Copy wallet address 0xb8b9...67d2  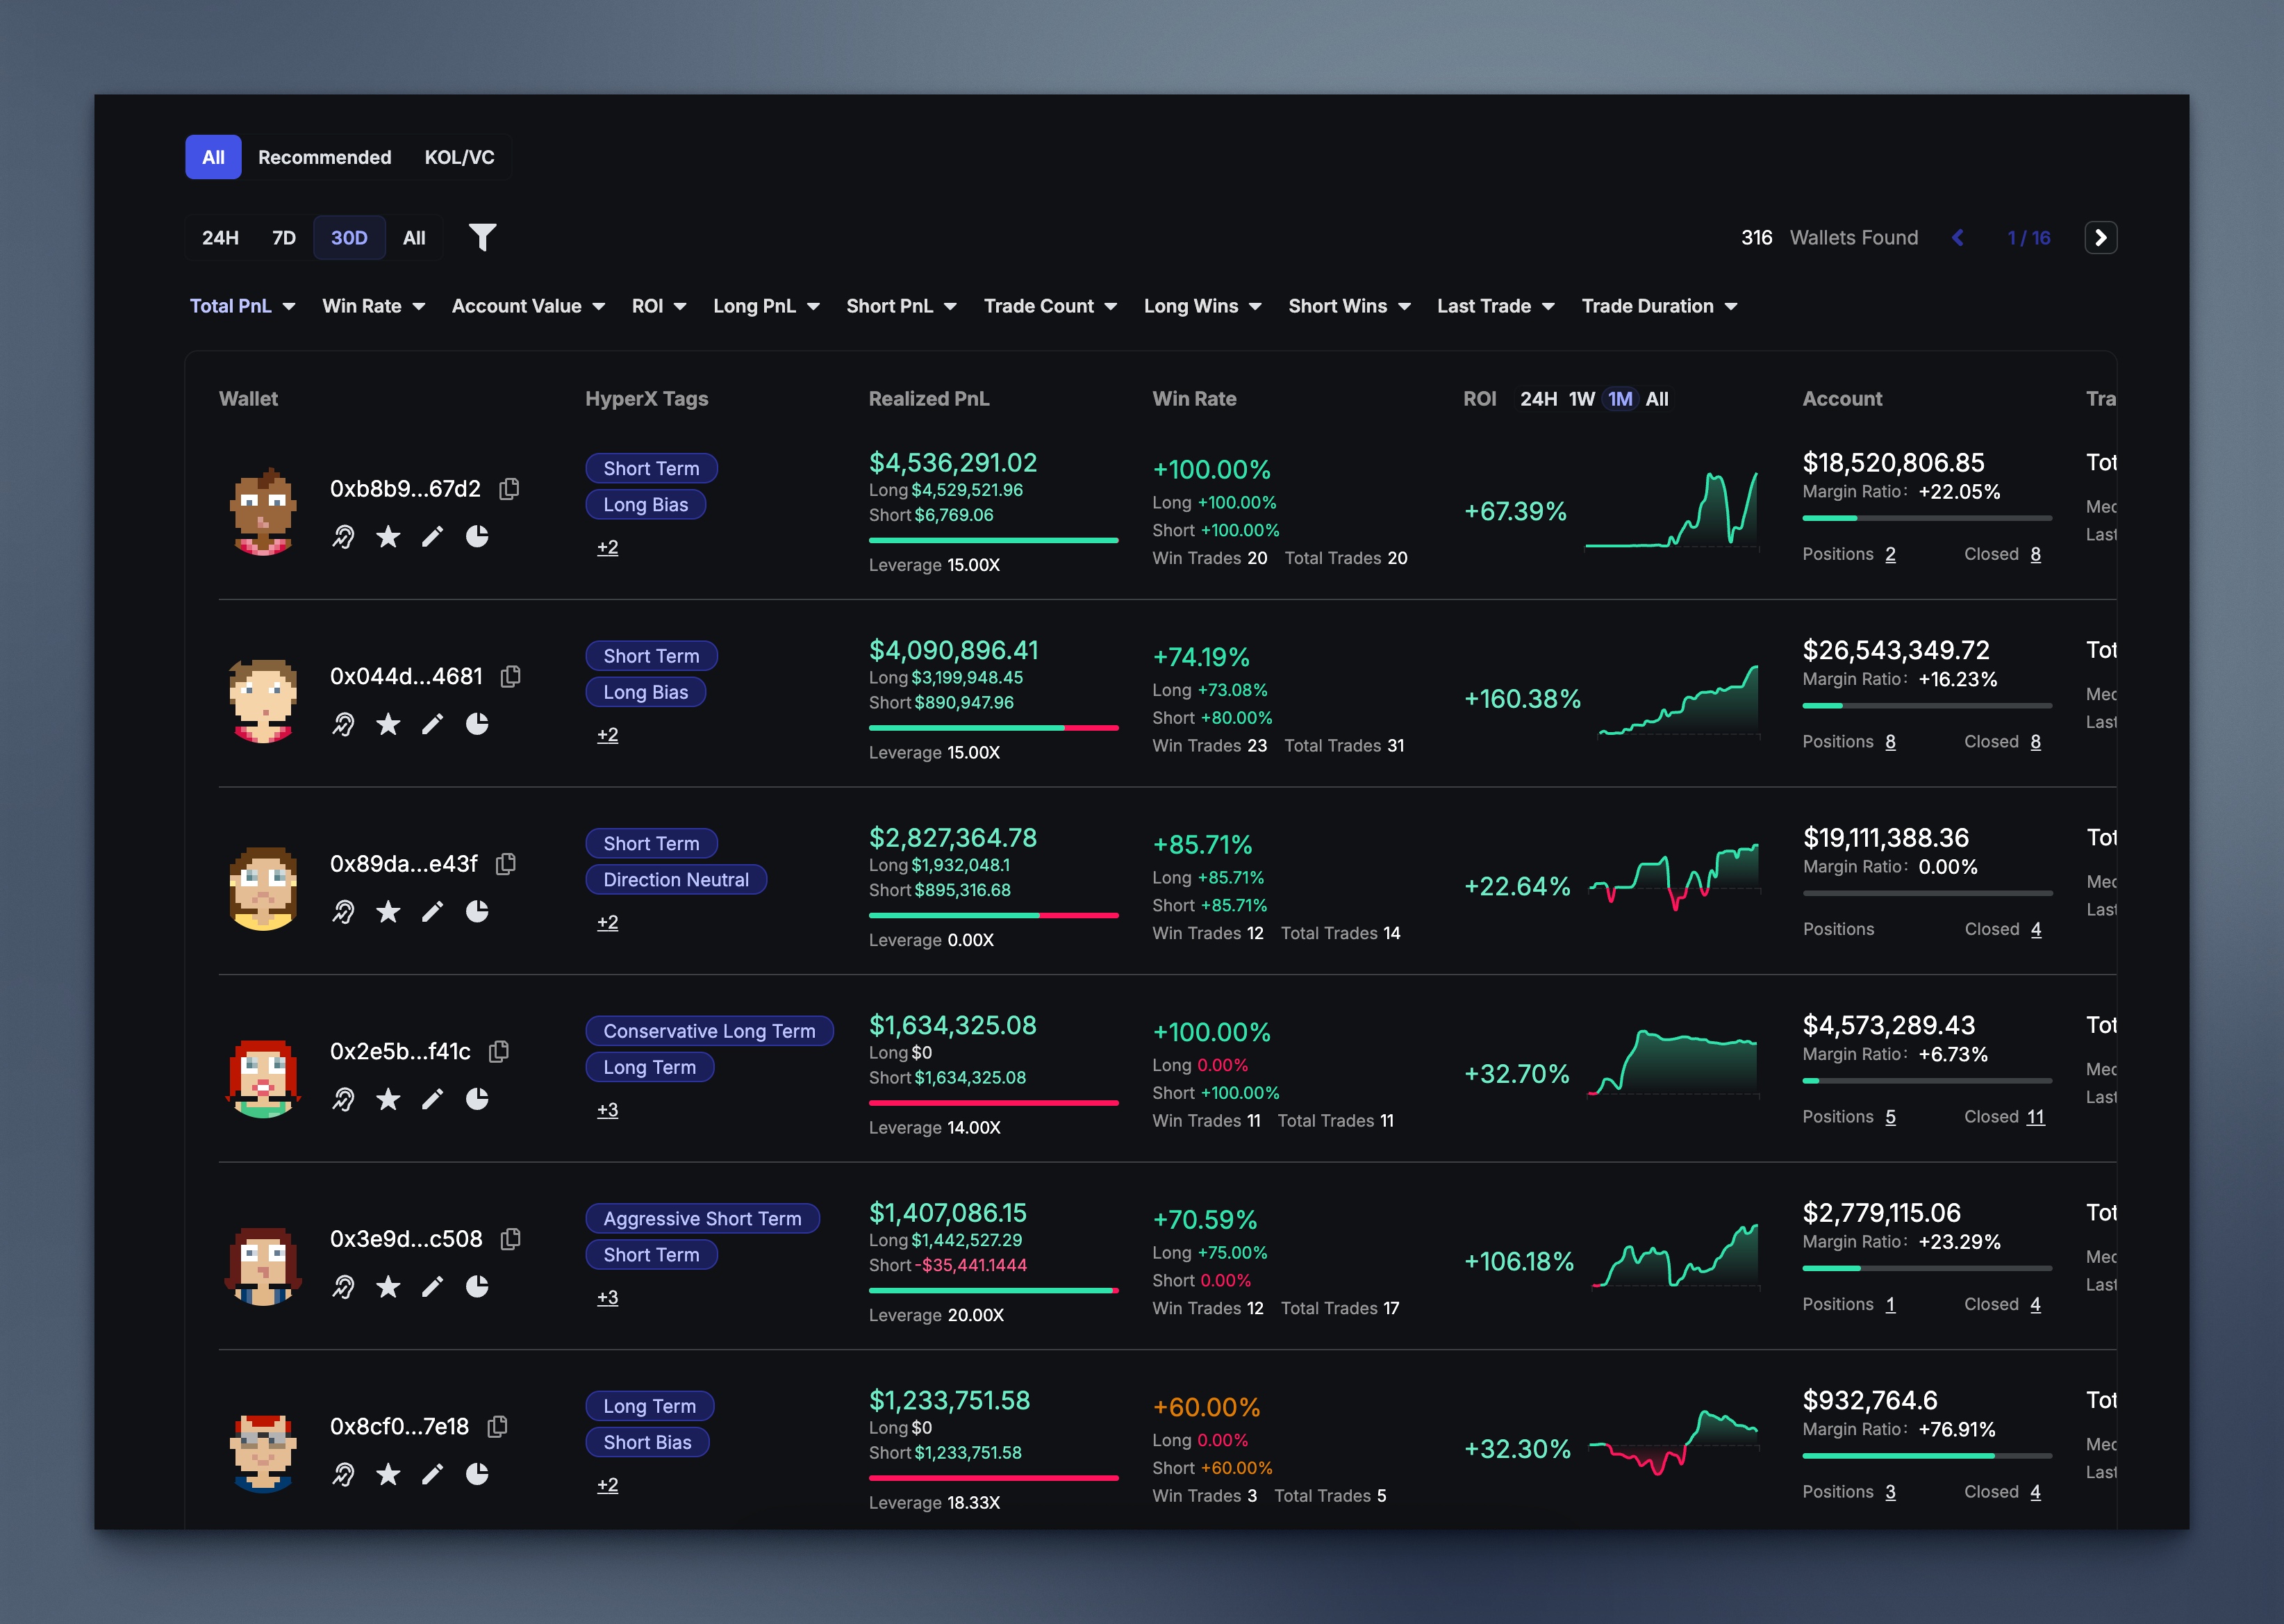point(509,488)
